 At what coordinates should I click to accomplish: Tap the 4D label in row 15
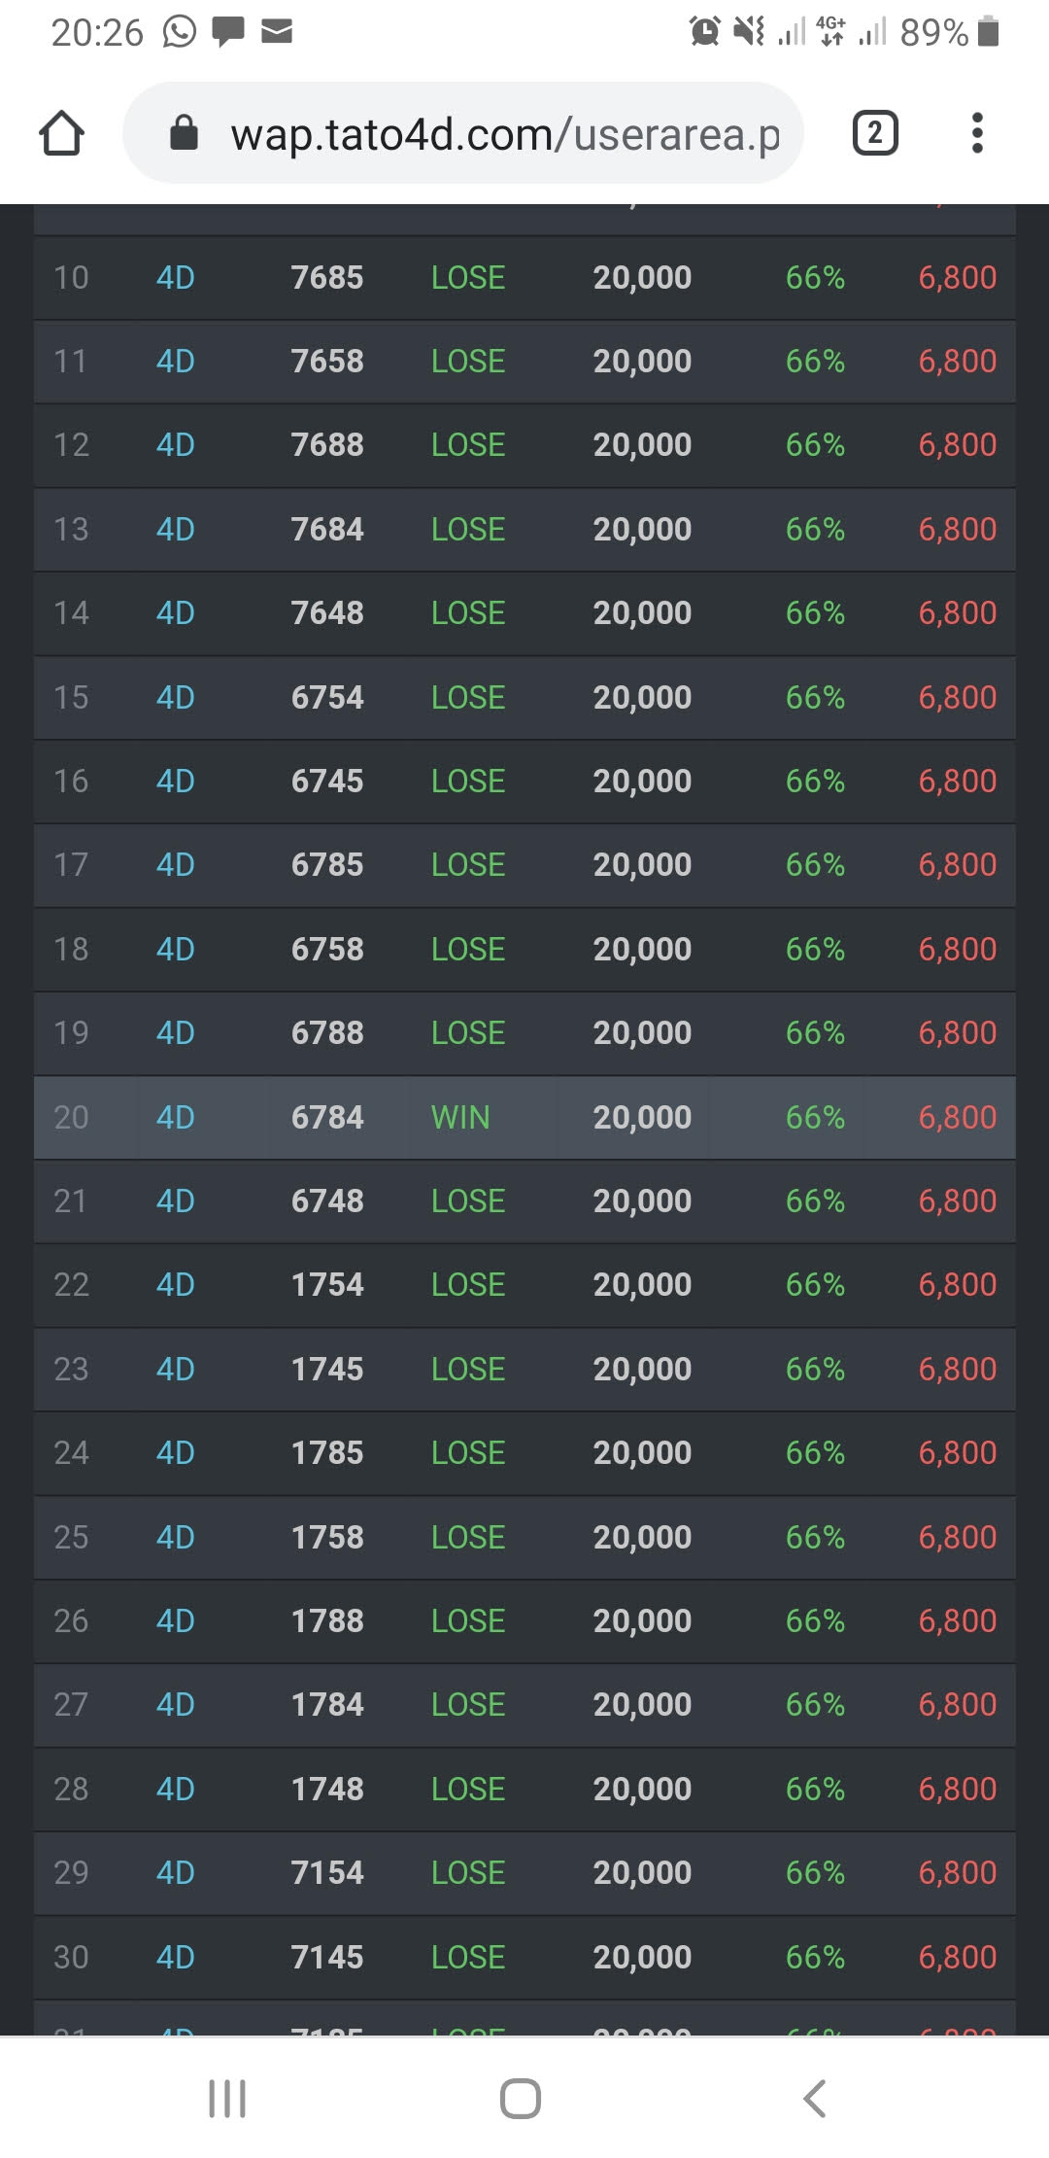point(176,697)
